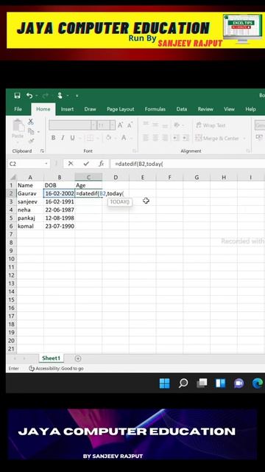Click the Copy icon

[x=31, y=131]
